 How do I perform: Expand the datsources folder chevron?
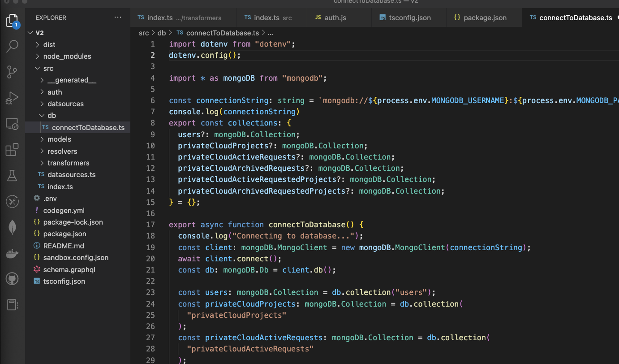(x=42, y=104)
